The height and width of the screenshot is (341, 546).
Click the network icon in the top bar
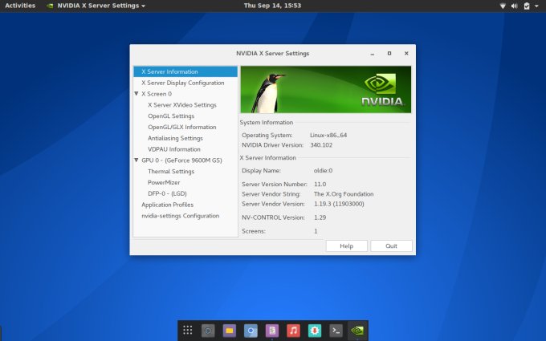click(503, 6)
